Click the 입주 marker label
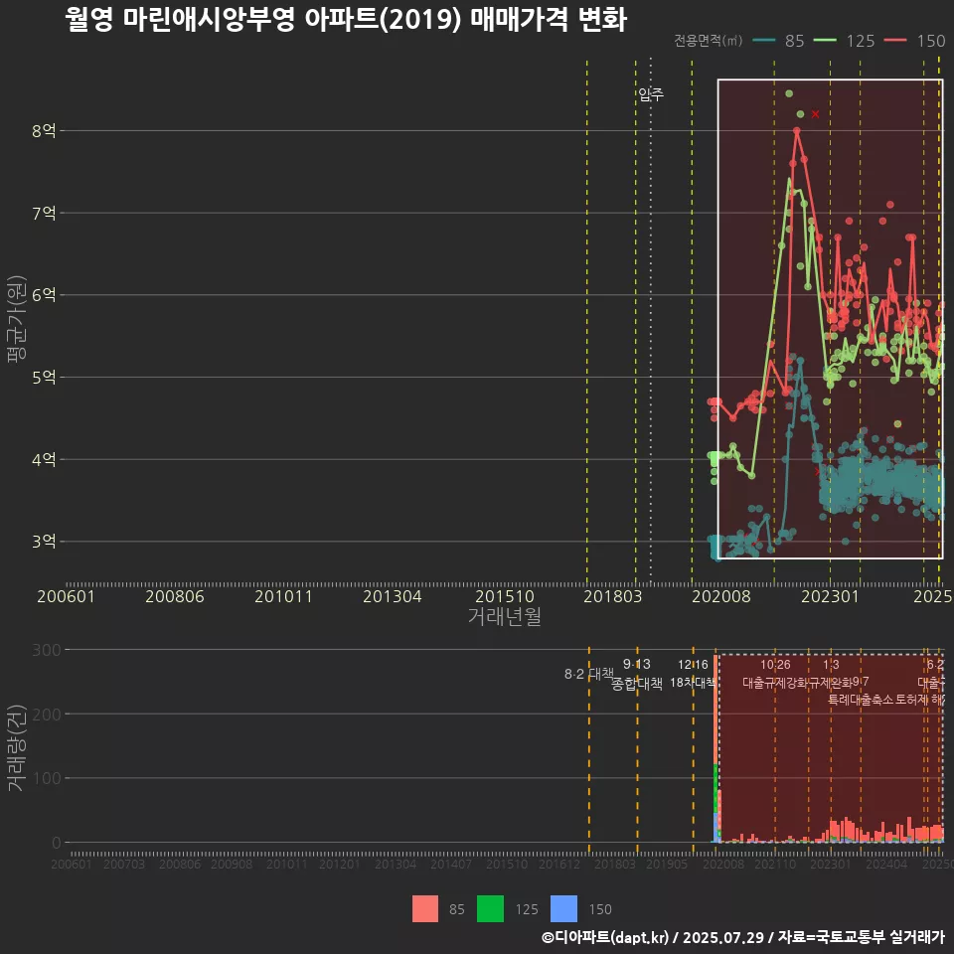 tap(650, 94)
